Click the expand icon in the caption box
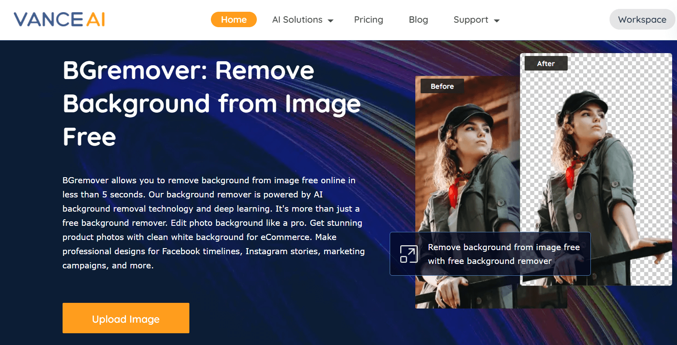 coord(408,254)
